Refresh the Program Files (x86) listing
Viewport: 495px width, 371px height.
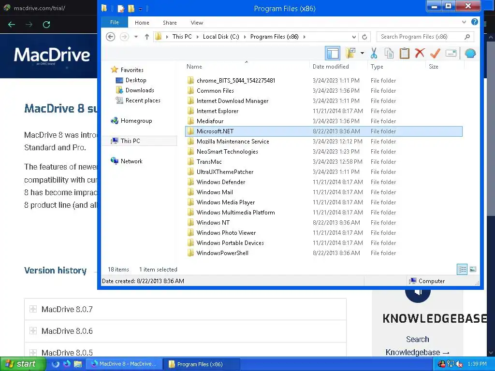coord(364,37)
